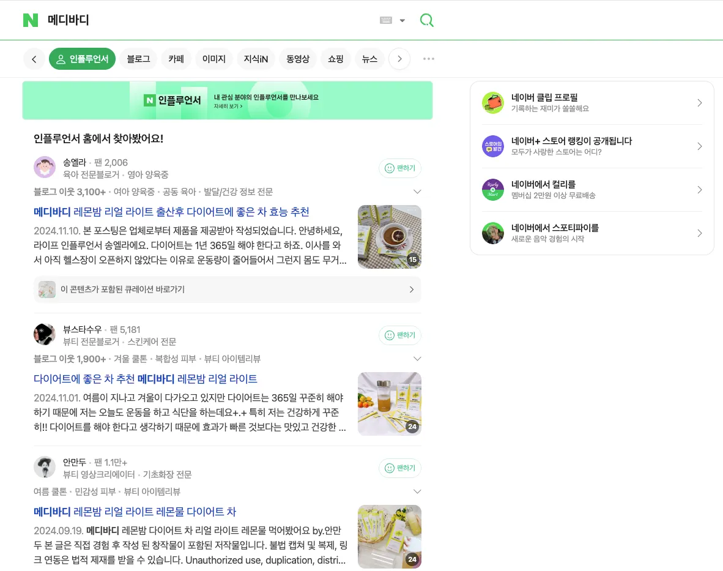Click 뷰티 전문블로거 · 스킨케어 전문 text
Screen dimensions: 723x571
click(x=119, y=341)
